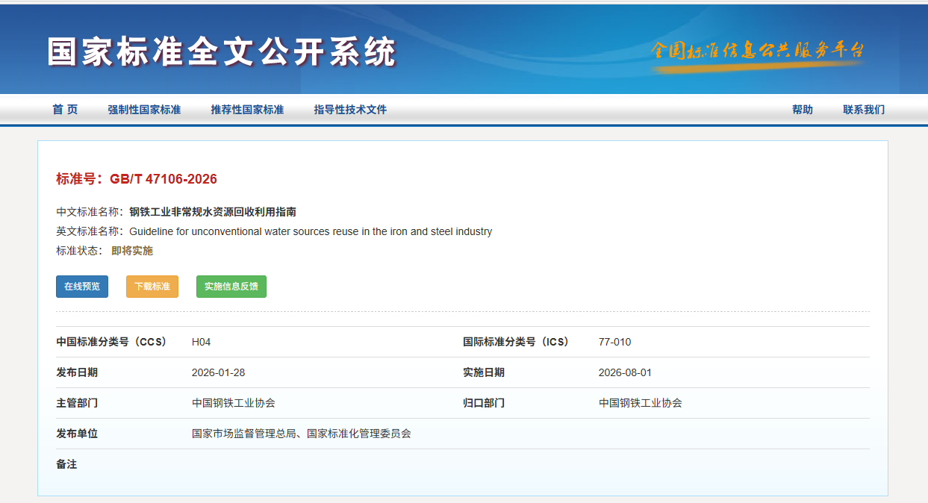Open the 强制性国家标准 menu item
928x503 pixels.
click(146, 109)
